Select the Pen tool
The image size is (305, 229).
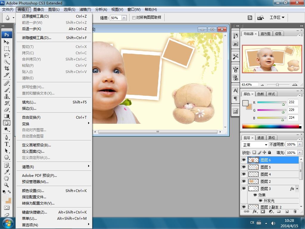[x=7, y=137]
